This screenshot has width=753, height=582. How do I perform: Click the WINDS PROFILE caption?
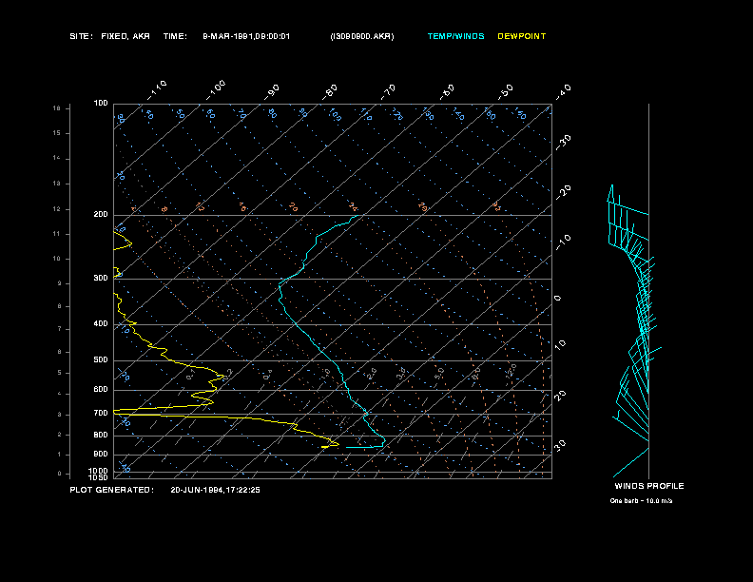(648, 486)
